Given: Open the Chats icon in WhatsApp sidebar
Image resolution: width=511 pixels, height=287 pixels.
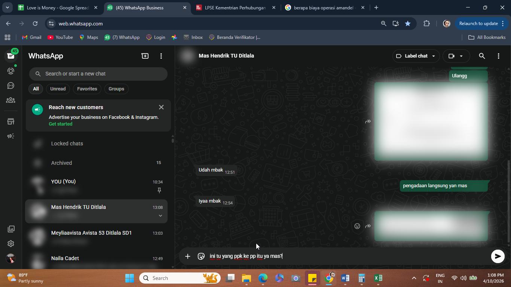Looking at the screenshot, I should [x=10, y=56].
